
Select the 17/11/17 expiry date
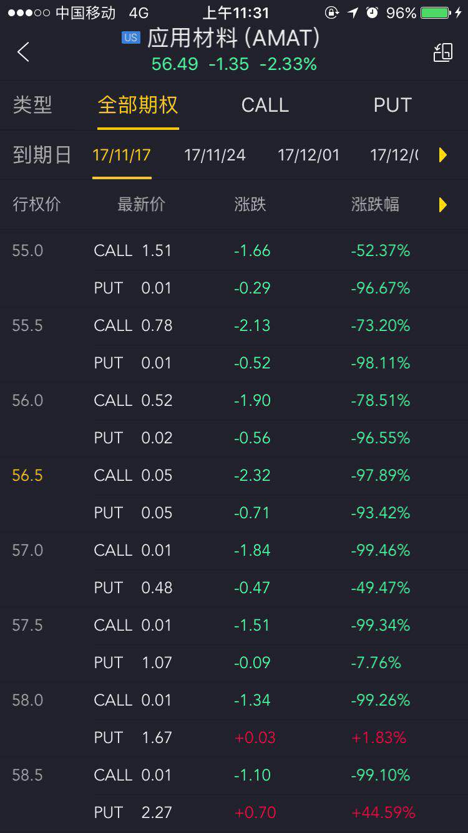122,155
